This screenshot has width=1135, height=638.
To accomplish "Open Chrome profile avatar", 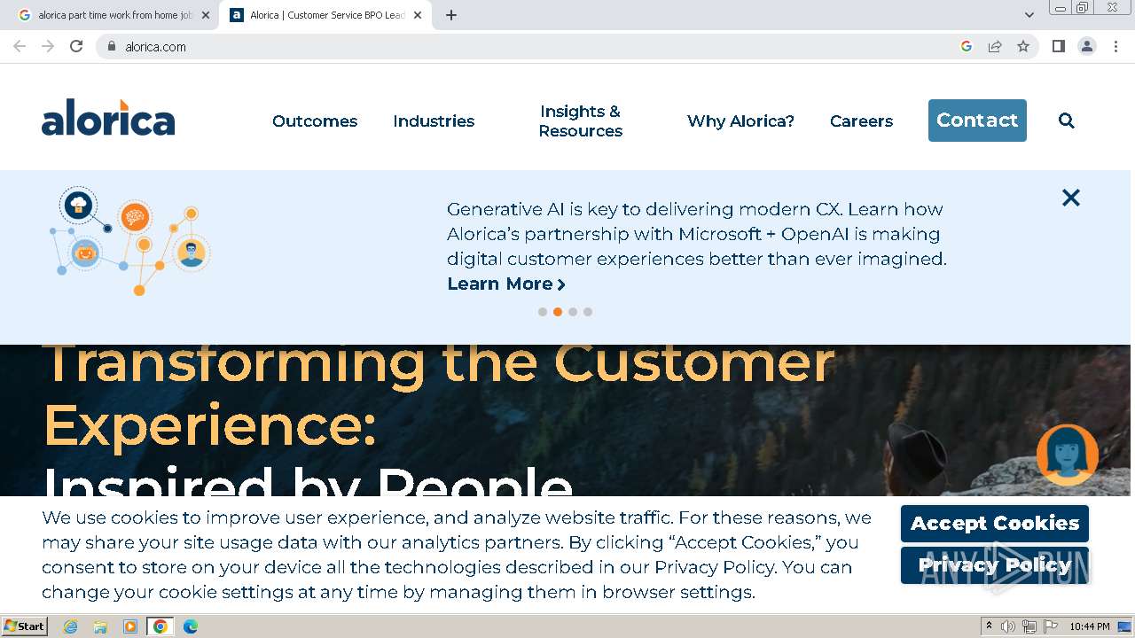I will point(1086,46).
